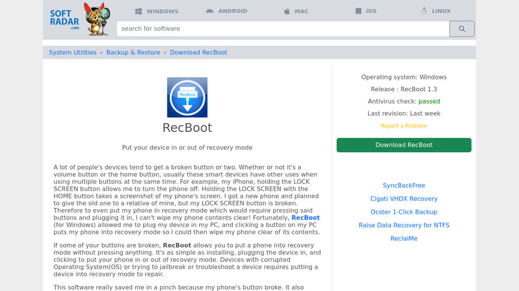Screen dimensions: 519x291
Task: Click the Windows logo icon
Action: pos(138,11)
